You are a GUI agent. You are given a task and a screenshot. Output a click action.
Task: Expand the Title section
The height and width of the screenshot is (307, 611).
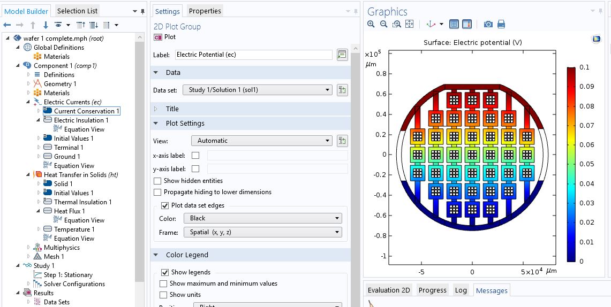(x=172, y=109)
